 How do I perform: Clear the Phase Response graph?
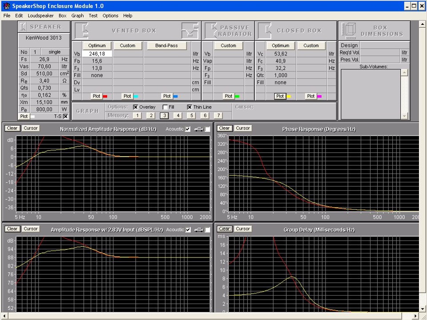point(224,128)
